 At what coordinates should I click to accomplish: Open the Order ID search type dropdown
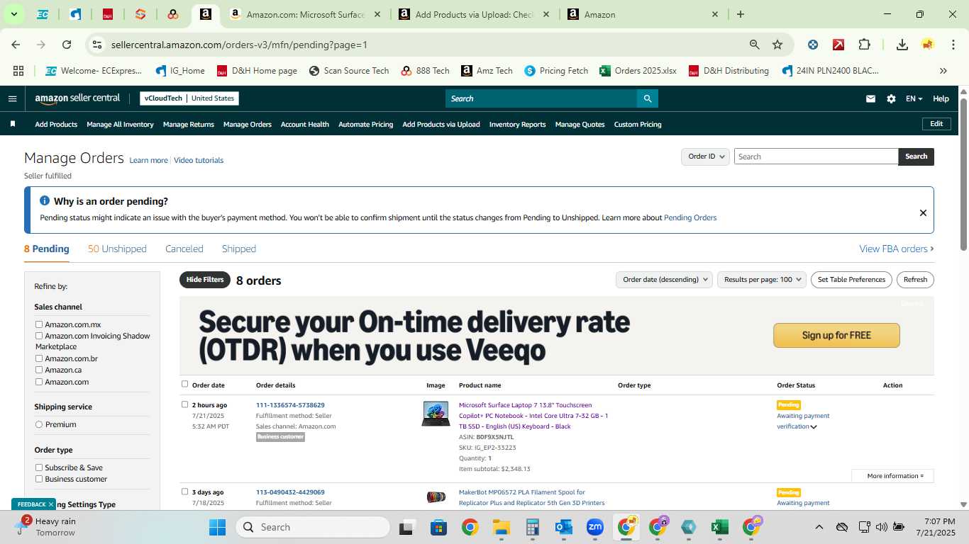click(x=705, y=157)
